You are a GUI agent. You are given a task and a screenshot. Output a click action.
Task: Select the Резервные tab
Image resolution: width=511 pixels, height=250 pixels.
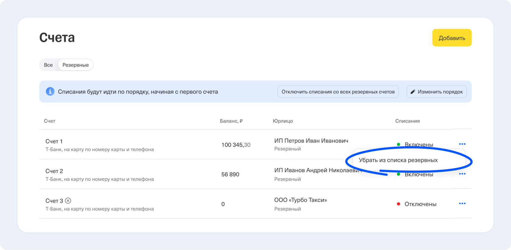[x=75, y=65]
